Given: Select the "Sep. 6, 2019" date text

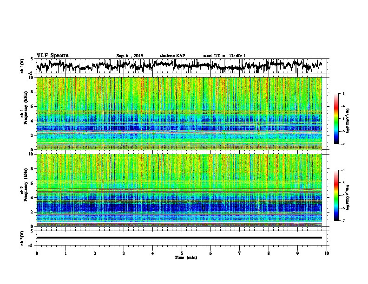Looking at the screenshot, I should (130, 56).
